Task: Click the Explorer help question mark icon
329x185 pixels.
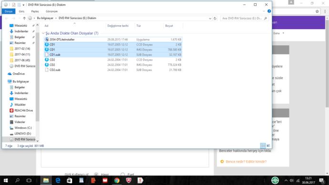Action: 269,11
